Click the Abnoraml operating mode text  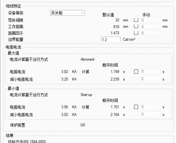point(87,59)
